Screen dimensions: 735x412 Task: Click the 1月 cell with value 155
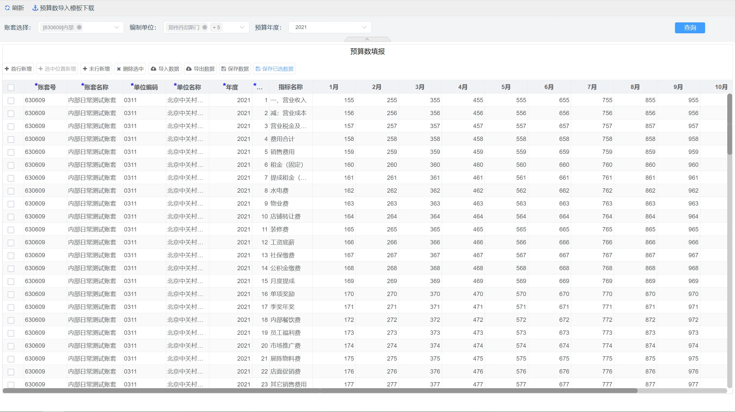[334, 100]
